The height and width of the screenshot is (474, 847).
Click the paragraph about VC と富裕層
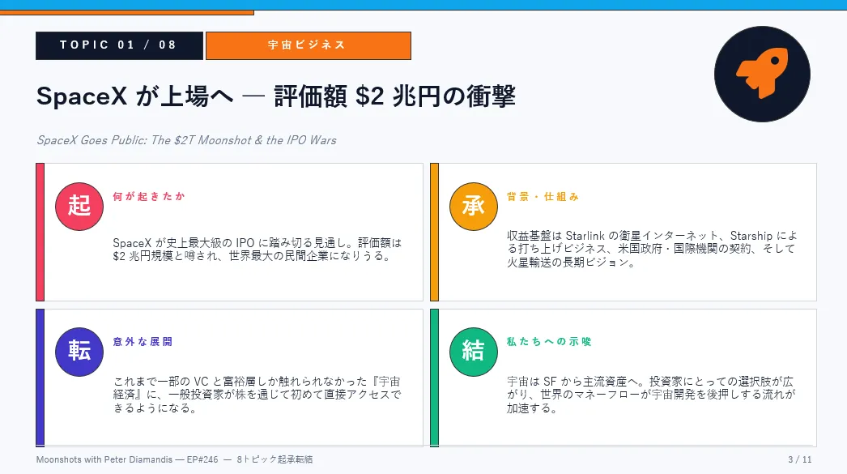tap(258, 395)
